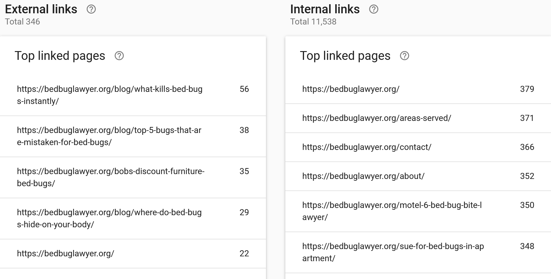Screen dimensions: 551x279
Task: Click the Internal links help icon
Action: (x=374, y=9)
